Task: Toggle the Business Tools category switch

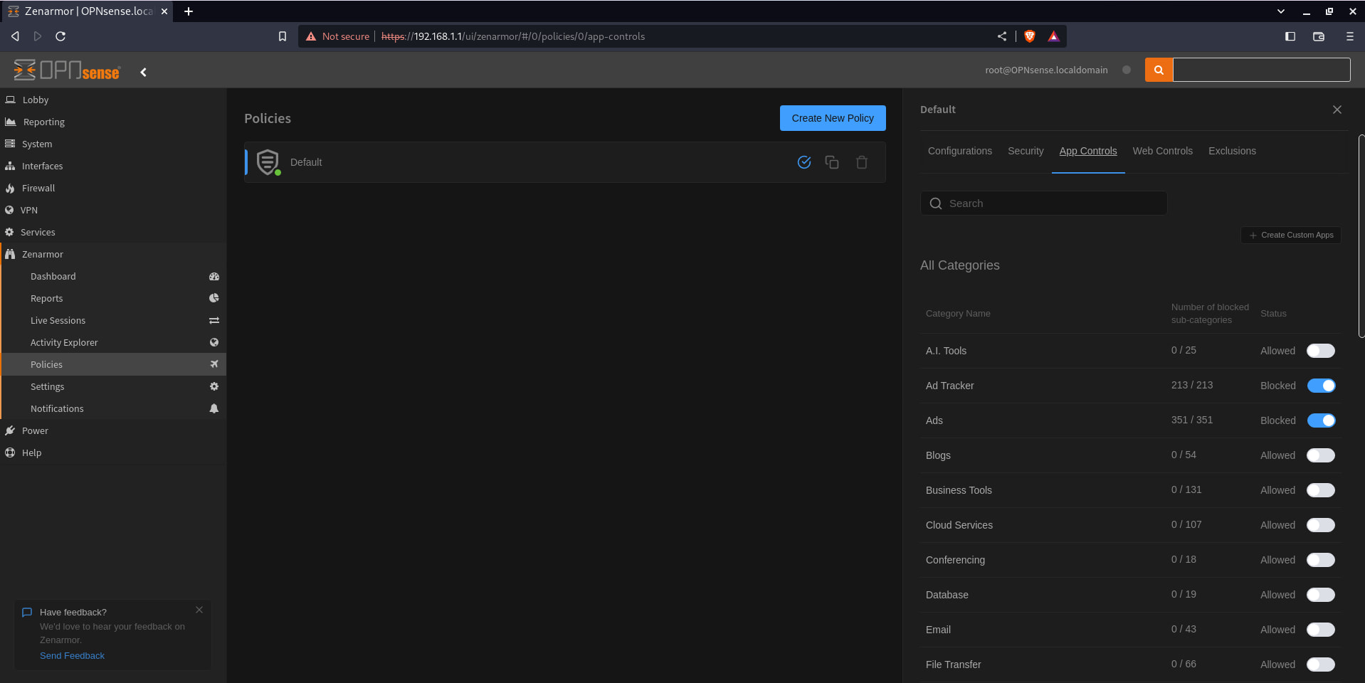Action: tap(1321, 490)
